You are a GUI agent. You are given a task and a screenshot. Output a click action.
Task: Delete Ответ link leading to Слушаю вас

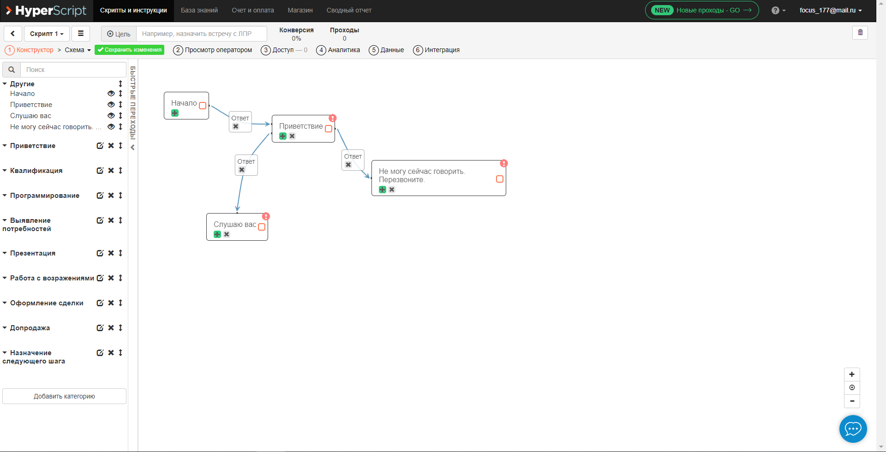click(x=242, y=170)
